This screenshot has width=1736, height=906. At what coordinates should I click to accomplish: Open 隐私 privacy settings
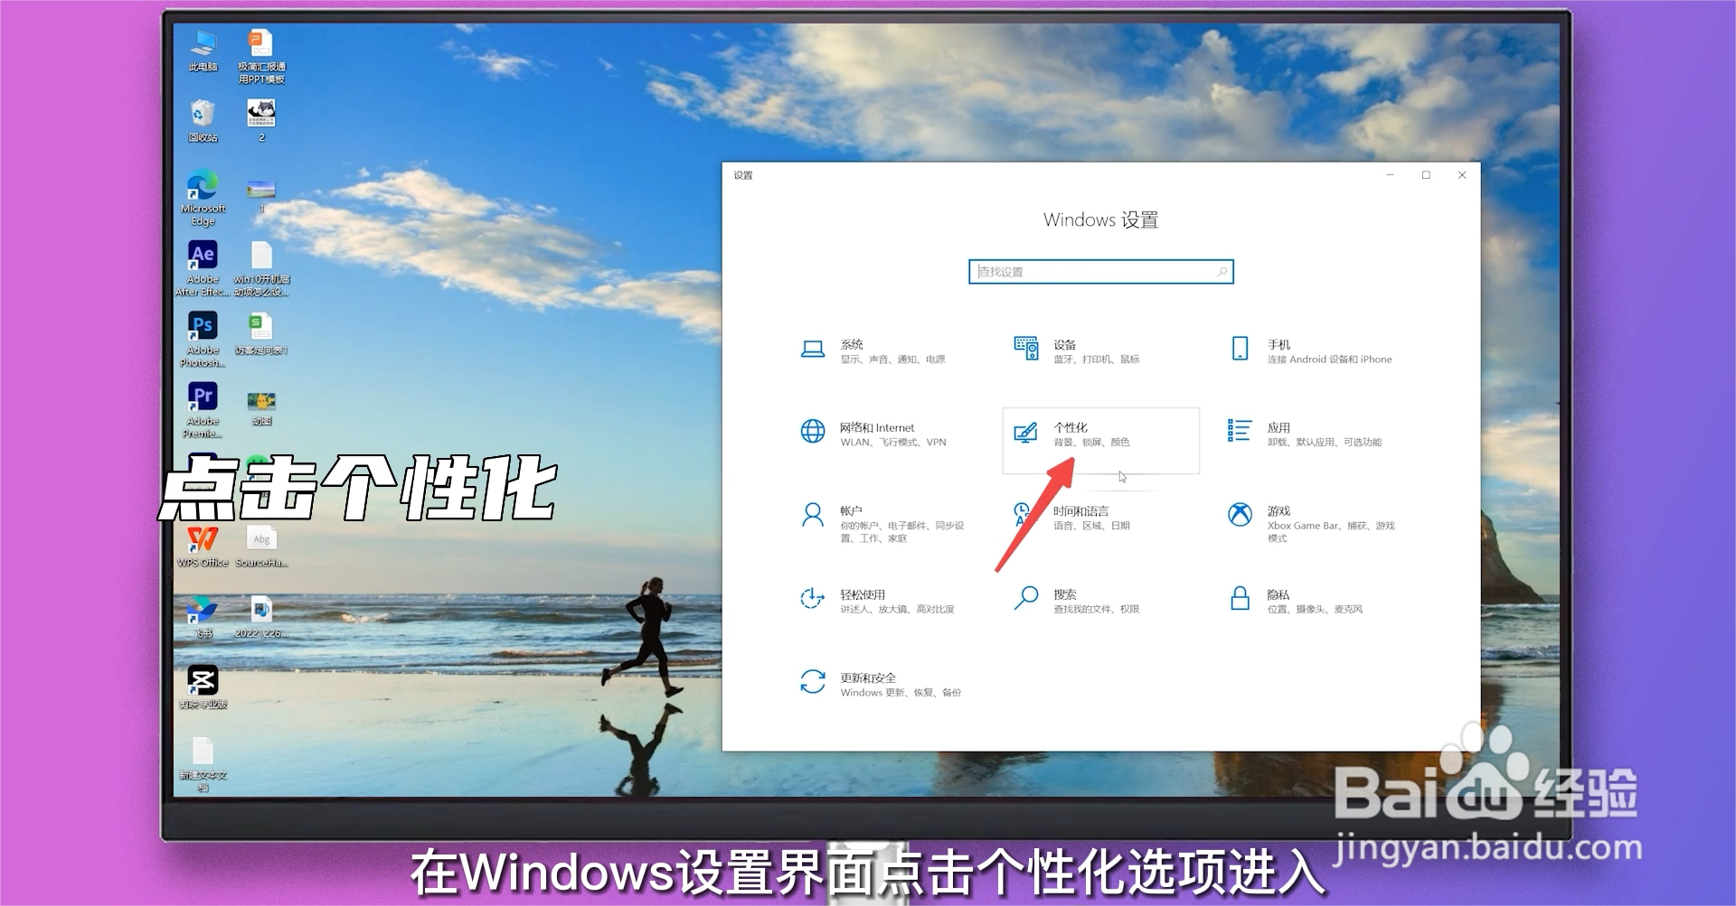coord(1295,601)
